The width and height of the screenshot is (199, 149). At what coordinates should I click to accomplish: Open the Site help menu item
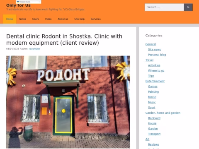(80, 19)
